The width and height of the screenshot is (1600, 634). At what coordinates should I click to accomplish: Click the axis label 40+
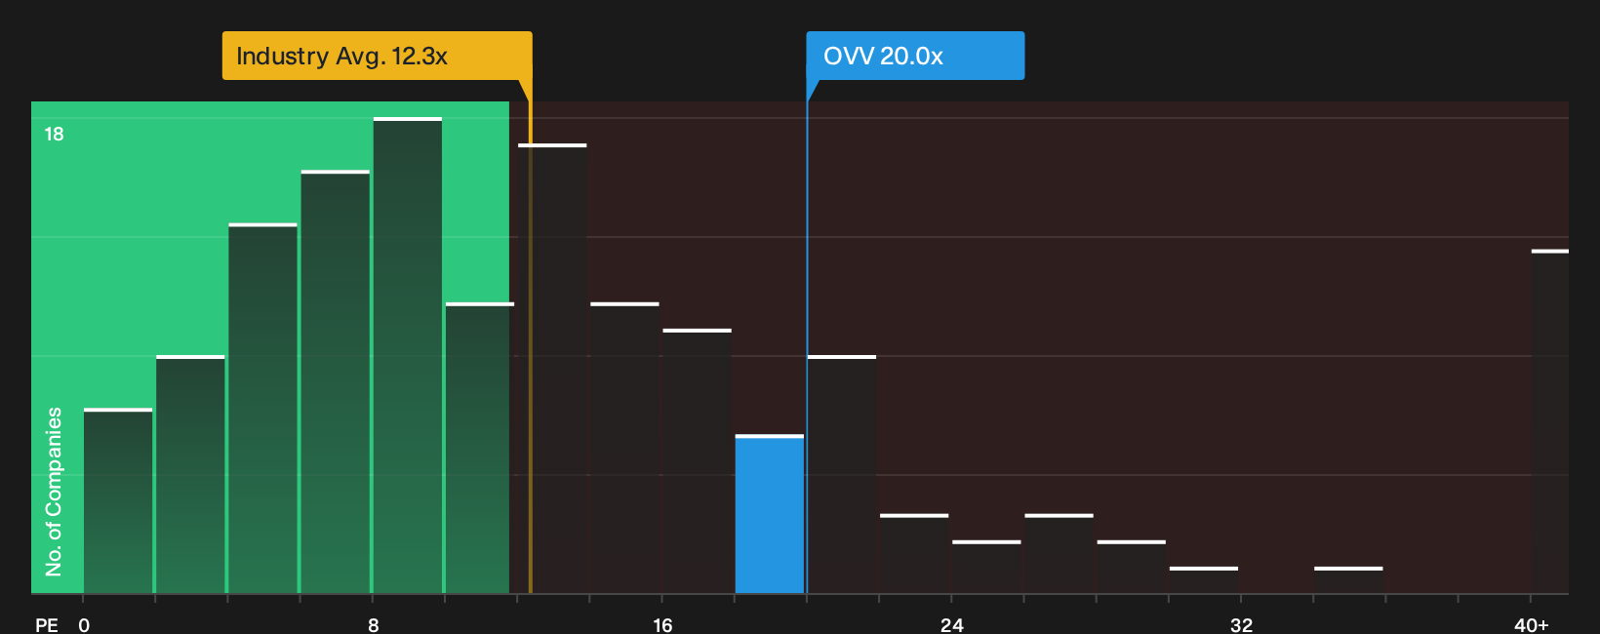pos(1532,624)
